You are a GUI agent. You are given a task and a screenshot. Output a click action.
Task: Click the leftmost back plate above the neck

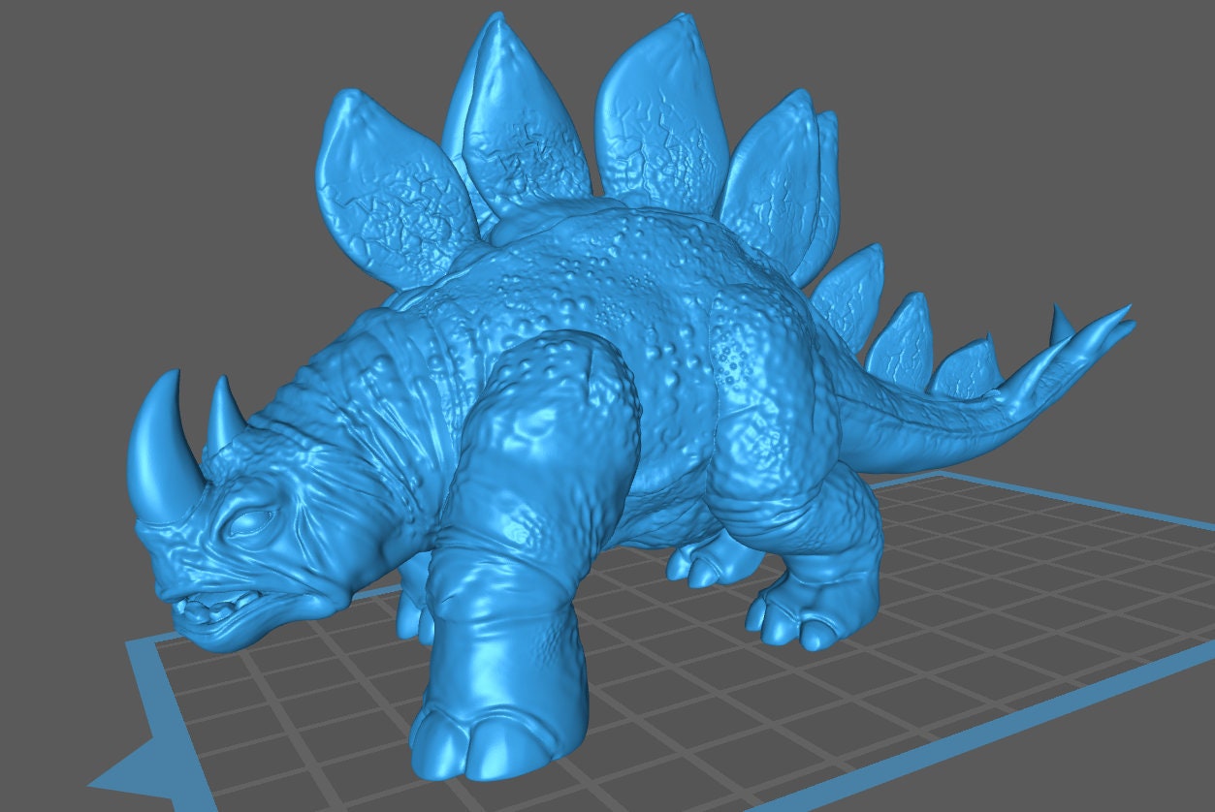(x=388, y=184)
